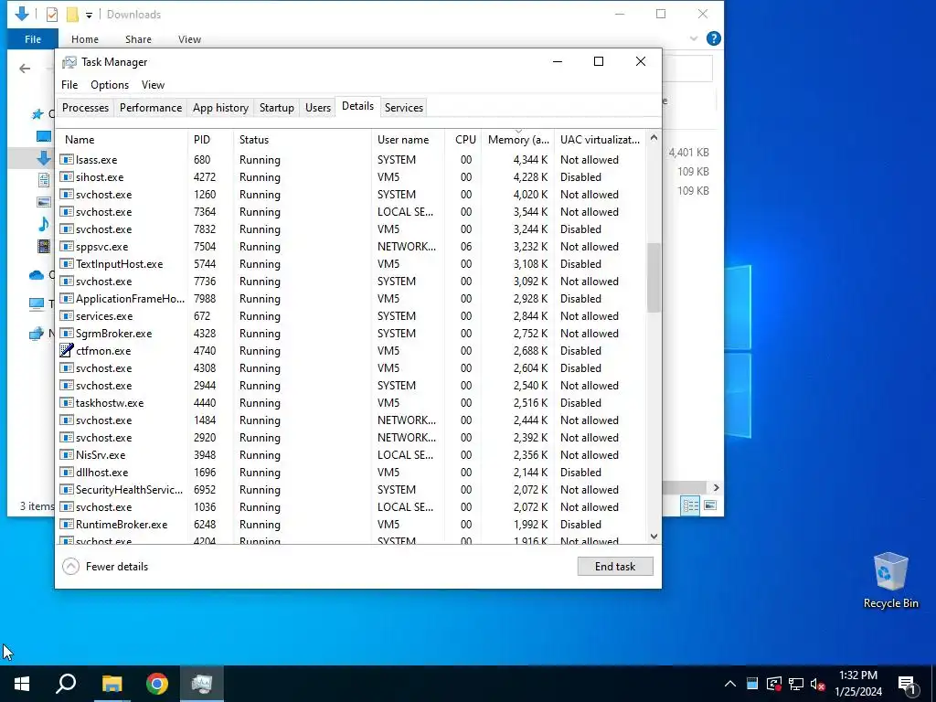Image resolution: width=936 pixels, height=702 pixels.
Task: Click the Task Manager taskbar icon
Action: [x=202, y=684]
